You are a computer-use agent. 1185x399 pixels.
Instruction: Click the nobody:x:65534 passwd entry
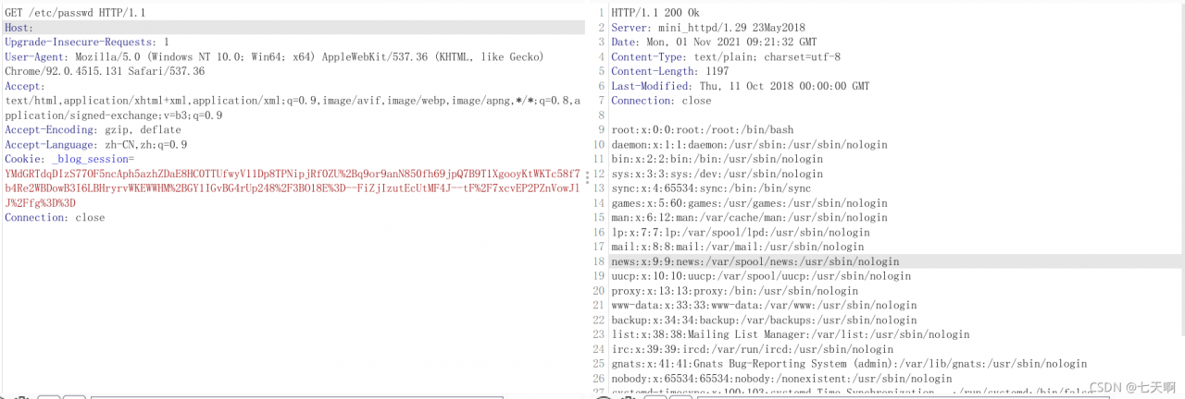781,379
